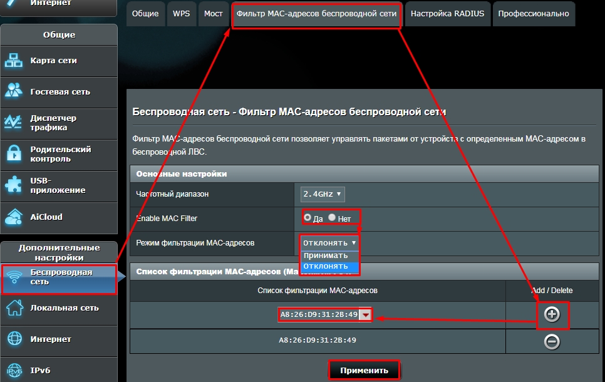Open Диспетчер трафика in the sidebar
This screenshot has width=605, height=382.
click(x=59, y=123)
